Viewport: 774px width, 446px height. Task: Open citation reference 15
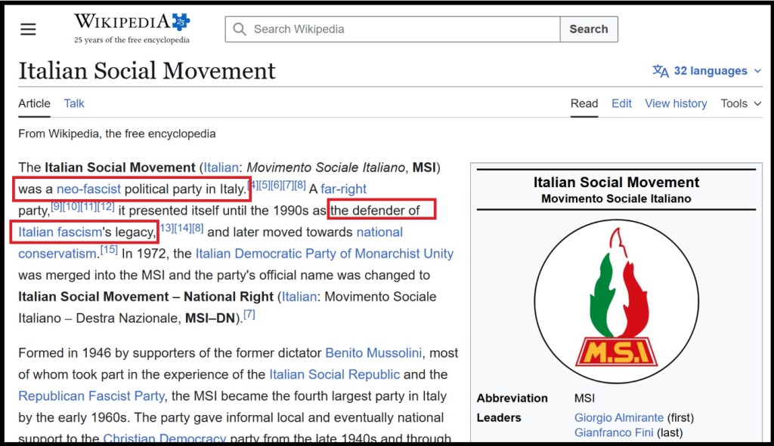(x=109, y=250)
